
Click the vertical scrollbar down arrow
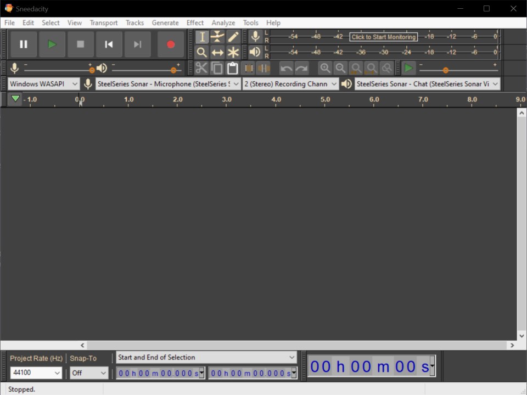(x=522, y=336)
